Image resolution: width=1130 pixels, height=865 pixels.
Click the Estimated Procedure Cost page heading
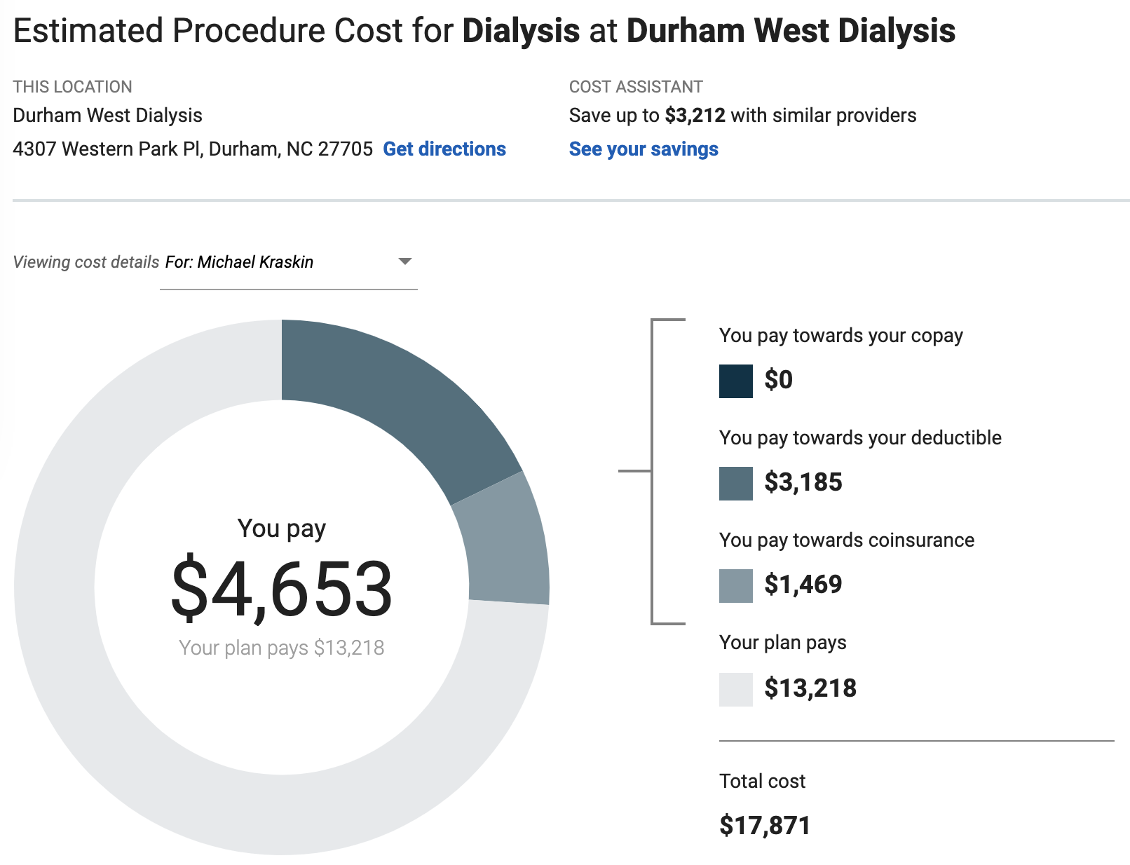(x=484, y=30)
